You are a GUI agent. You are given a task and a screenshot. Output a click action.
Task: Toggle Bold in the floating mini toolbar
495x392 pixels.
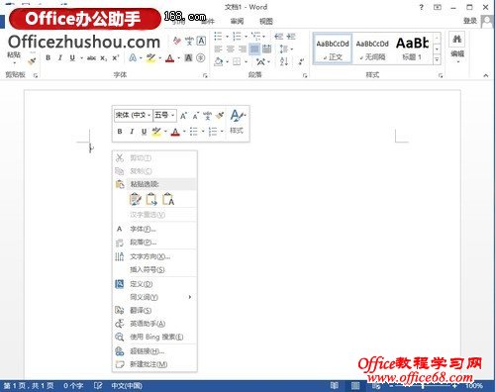coord(120,132)
